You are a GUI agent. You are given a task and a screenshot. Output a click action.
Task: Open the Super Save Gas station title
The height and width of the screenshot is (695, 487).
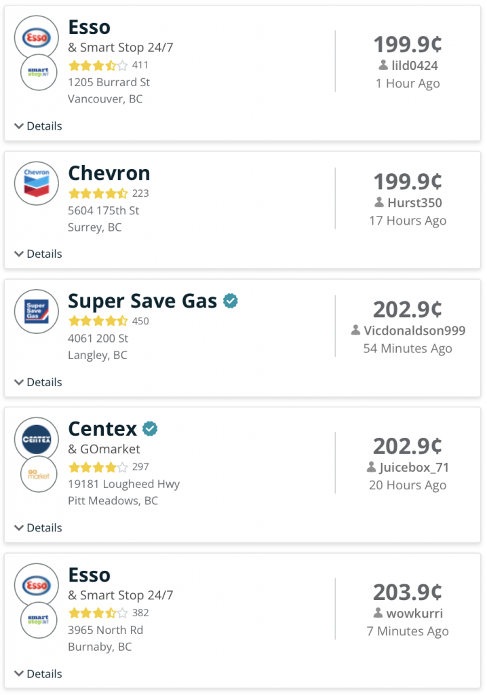(142, 301)
